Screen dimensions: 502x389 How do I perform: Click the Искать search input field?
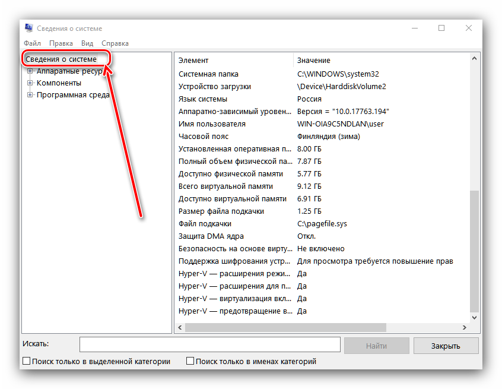point(209,345)
